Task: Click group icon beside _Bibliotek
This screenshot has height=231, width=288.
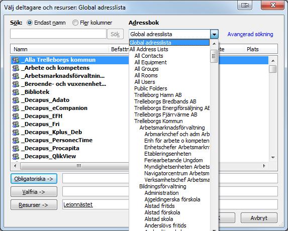Action: [16, 92]
